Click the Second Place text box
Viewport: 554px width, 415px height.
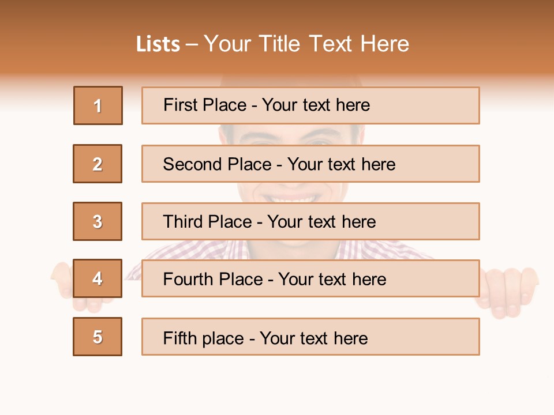pyautogui.click(x=310, y=164)
